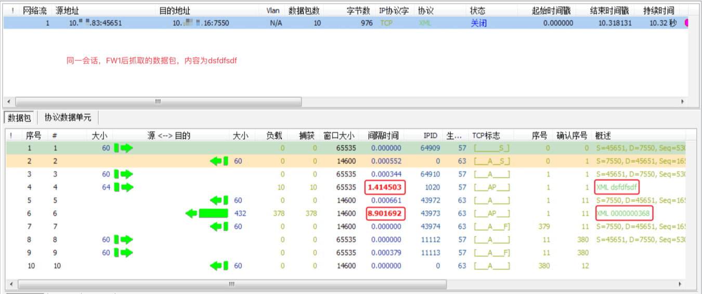The image size is (702, 294).
Task: Switch to the 数据包 tab
Action: pyautogui.click(x=20, y=118)
